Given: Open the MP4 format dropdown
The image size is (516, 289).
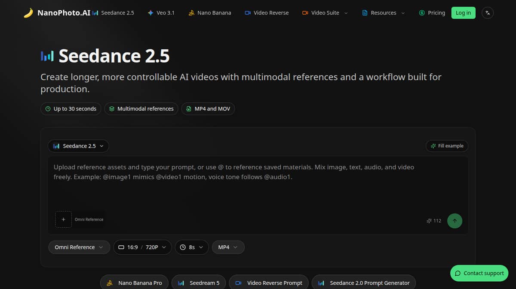Looking at the screenshot, I should tap(228, 247).
